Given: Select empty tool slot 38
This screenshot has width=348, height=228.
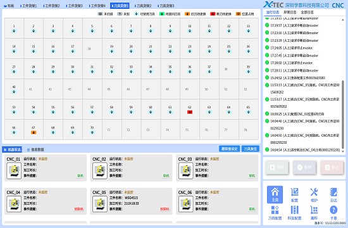Looking at the screenshot, I should coord(229,69).
